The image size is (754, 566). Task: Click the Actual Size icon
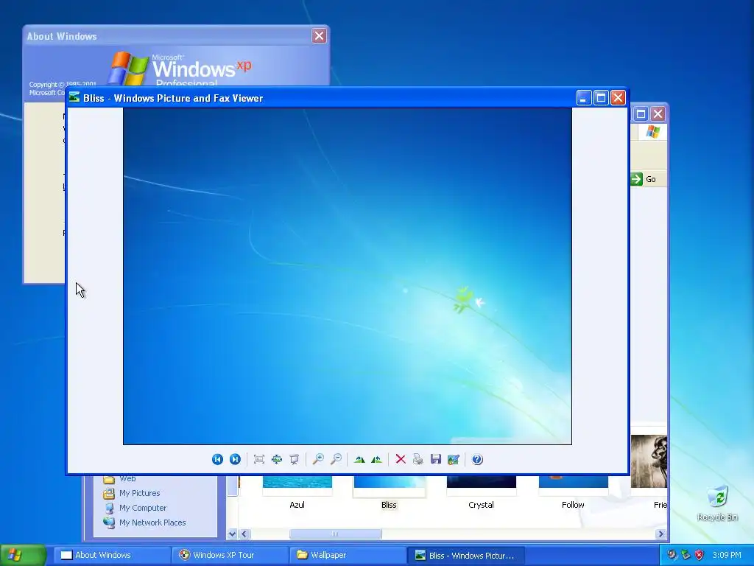pos(277,459)
